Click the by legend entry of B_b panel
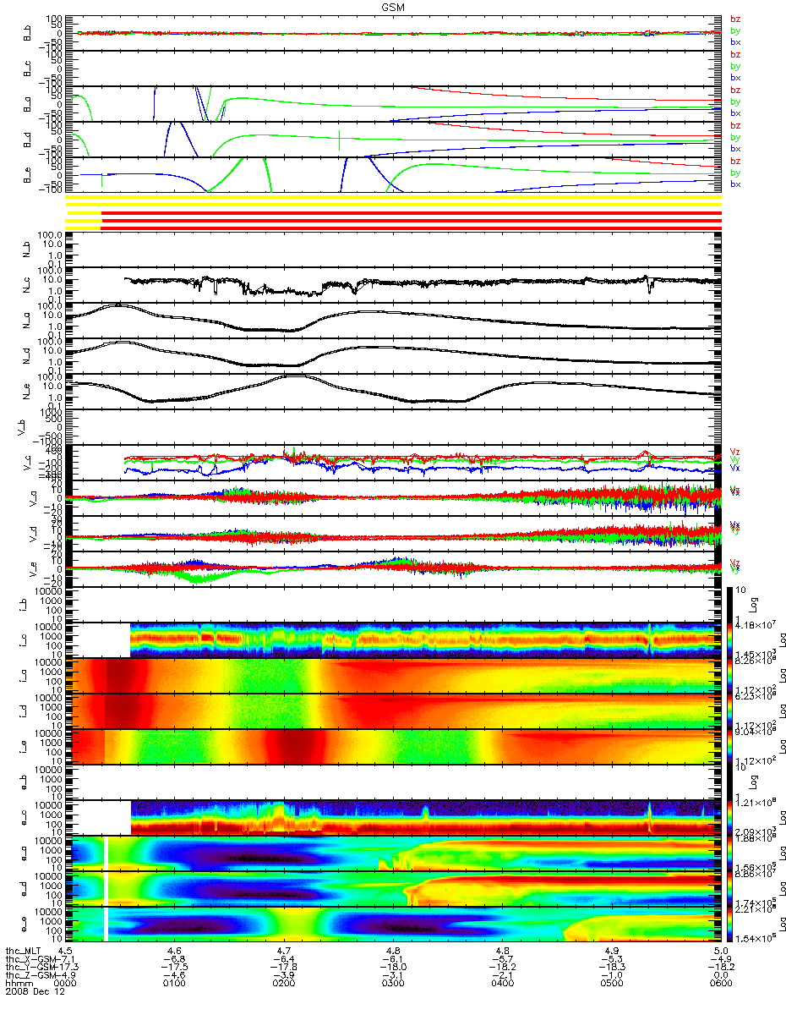 [x=735, y=30]
